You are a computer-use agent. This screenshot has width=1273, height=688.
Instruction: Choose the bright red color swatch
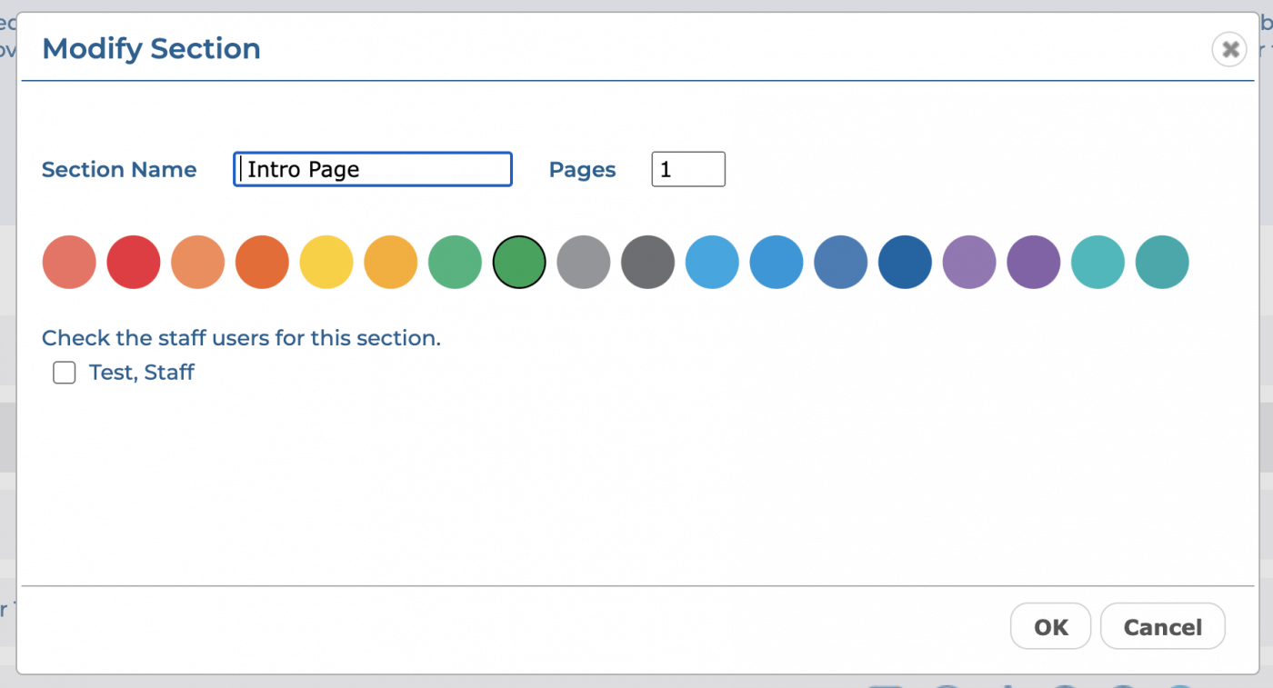134,263
